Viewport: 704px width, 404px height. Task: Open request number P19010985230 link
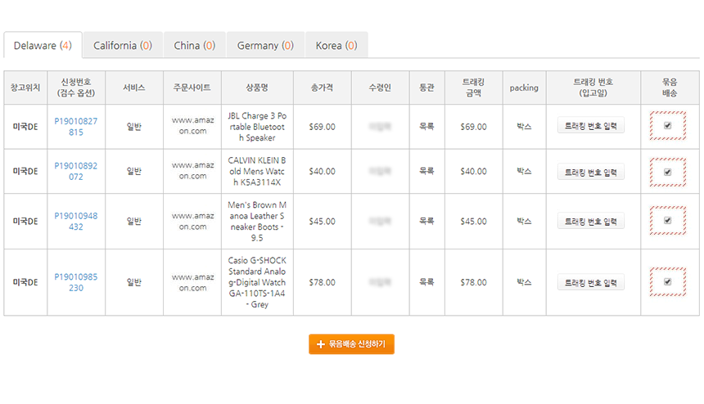click(x=75, y=282)
